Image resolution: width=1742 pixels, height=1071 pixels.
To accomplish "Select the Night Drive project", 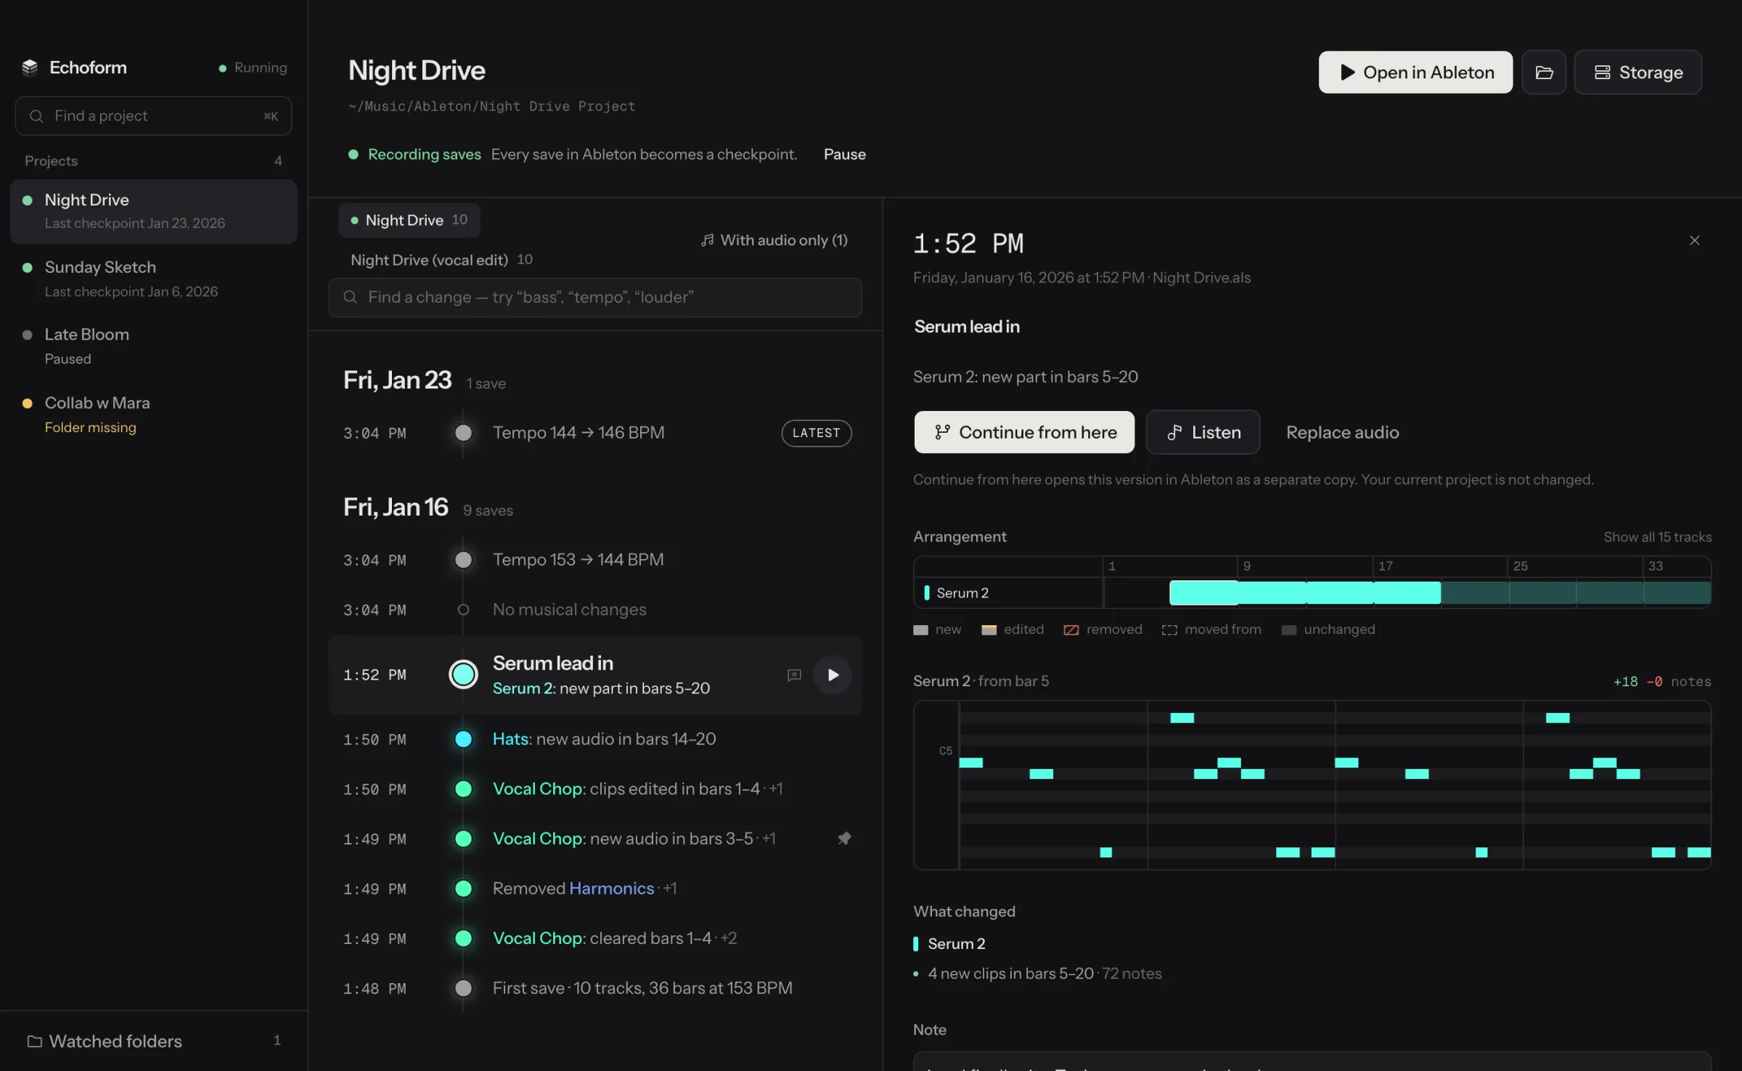I will coord(153,211).
